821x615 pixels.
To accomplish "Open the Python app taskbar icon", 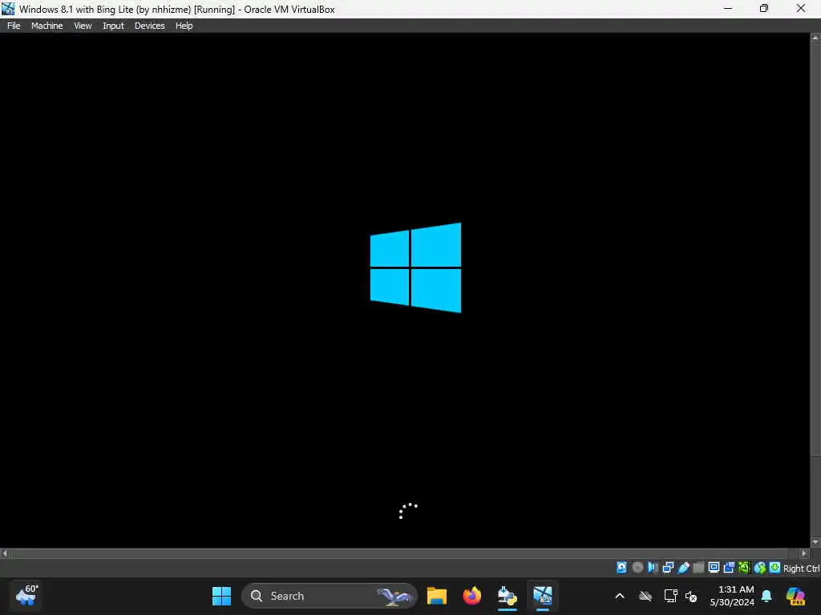I will click(507, 596).
